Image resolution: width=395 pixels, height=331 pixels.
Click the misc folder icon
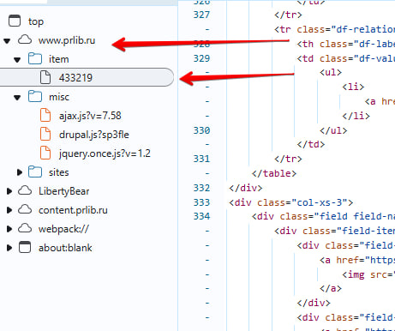coord(35,96)
